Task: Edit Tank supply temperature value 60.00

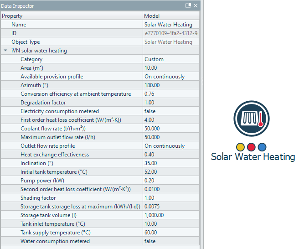Action: [x=171, y=233]
